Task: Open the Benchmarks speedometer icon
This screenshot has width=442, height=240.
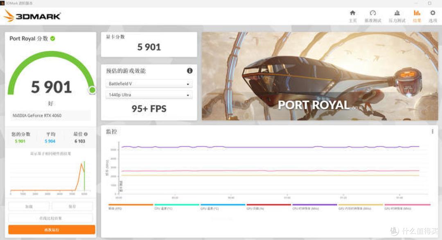Action: click(x=373, y=16)
